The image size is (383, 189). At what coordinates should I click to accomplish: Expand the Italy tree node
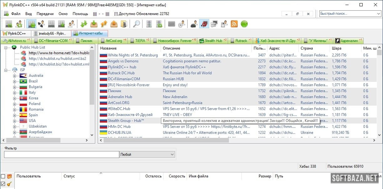pos(14,92)
